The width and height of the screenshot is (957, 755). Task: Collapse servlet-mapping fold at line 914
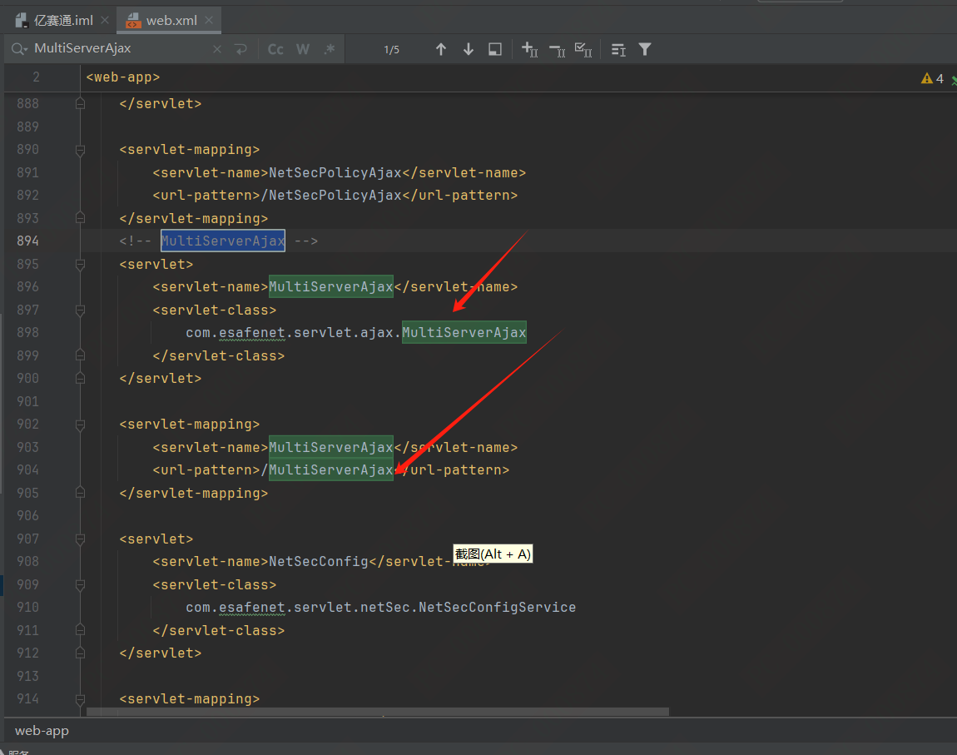tap(80, 699)
